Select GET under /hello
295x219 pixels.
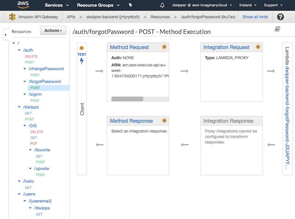pyautogui.click(x=28, y=188)
